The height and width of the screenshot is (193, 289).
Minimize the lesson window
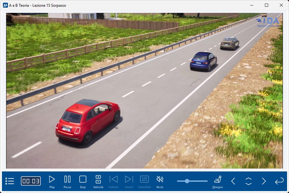252,5
